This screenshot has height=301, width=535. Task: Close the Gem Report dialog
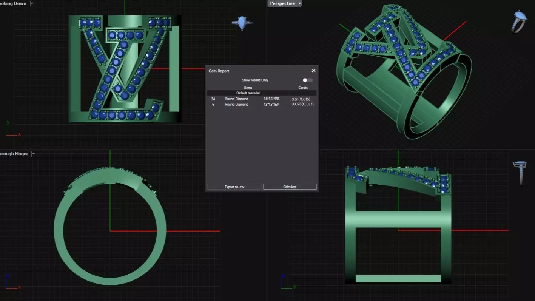[x=313, y=71]
